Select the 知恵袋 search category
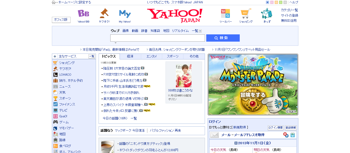The width and height of the screenshot is (350, 153). [155, 31]
